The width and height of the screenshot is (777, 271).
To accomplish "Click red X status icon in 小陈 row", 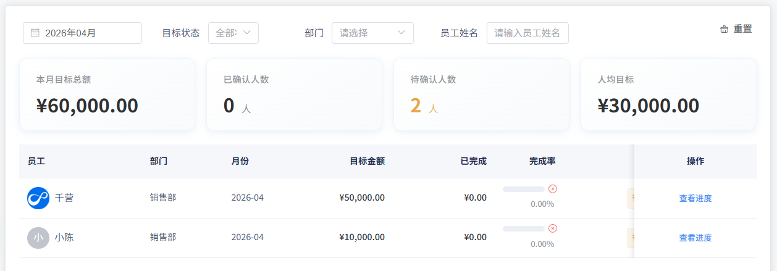I will pyautogui.click(x=553, y=228).
